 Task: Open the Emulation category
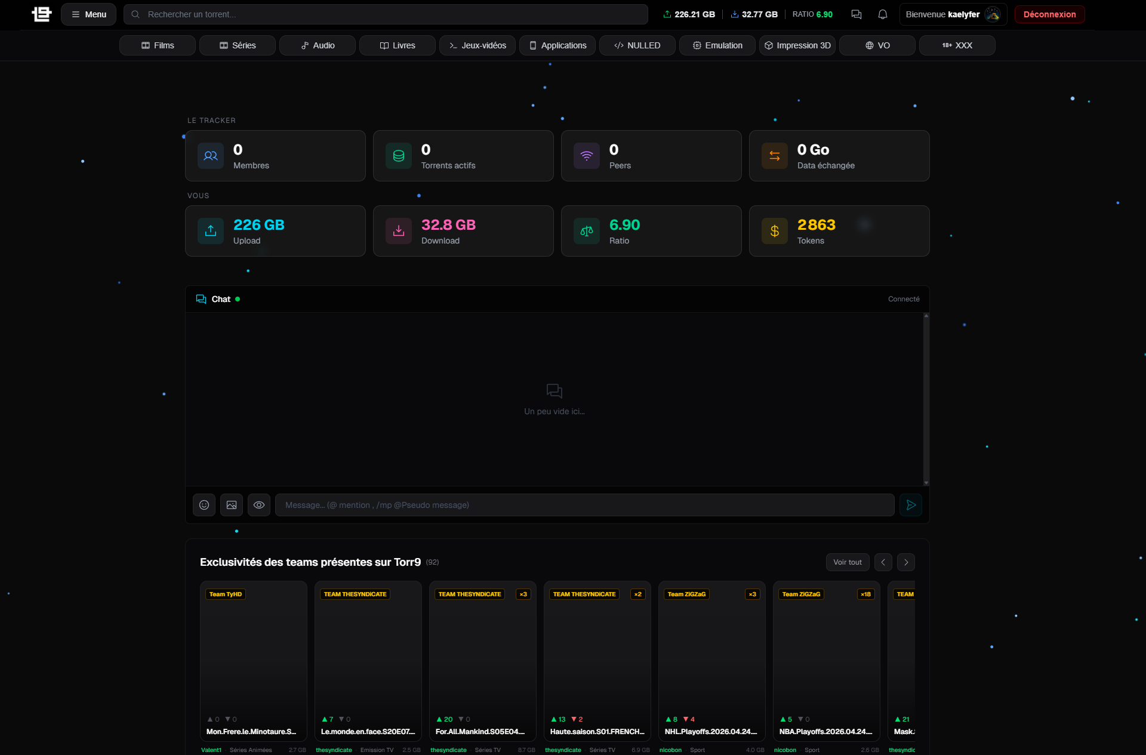point(717,45)
